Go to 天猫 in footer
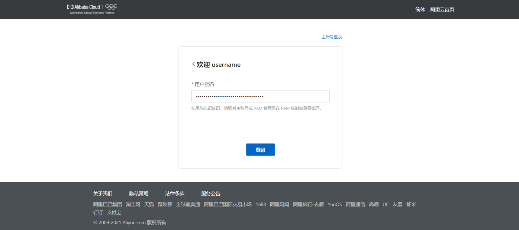519x230 pixels. pos(149,204)
